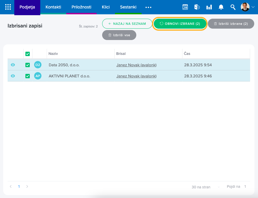Open the app launcher grid icon
The width and height of the screenshot is (258, 198).
click(x=8, y=7)
